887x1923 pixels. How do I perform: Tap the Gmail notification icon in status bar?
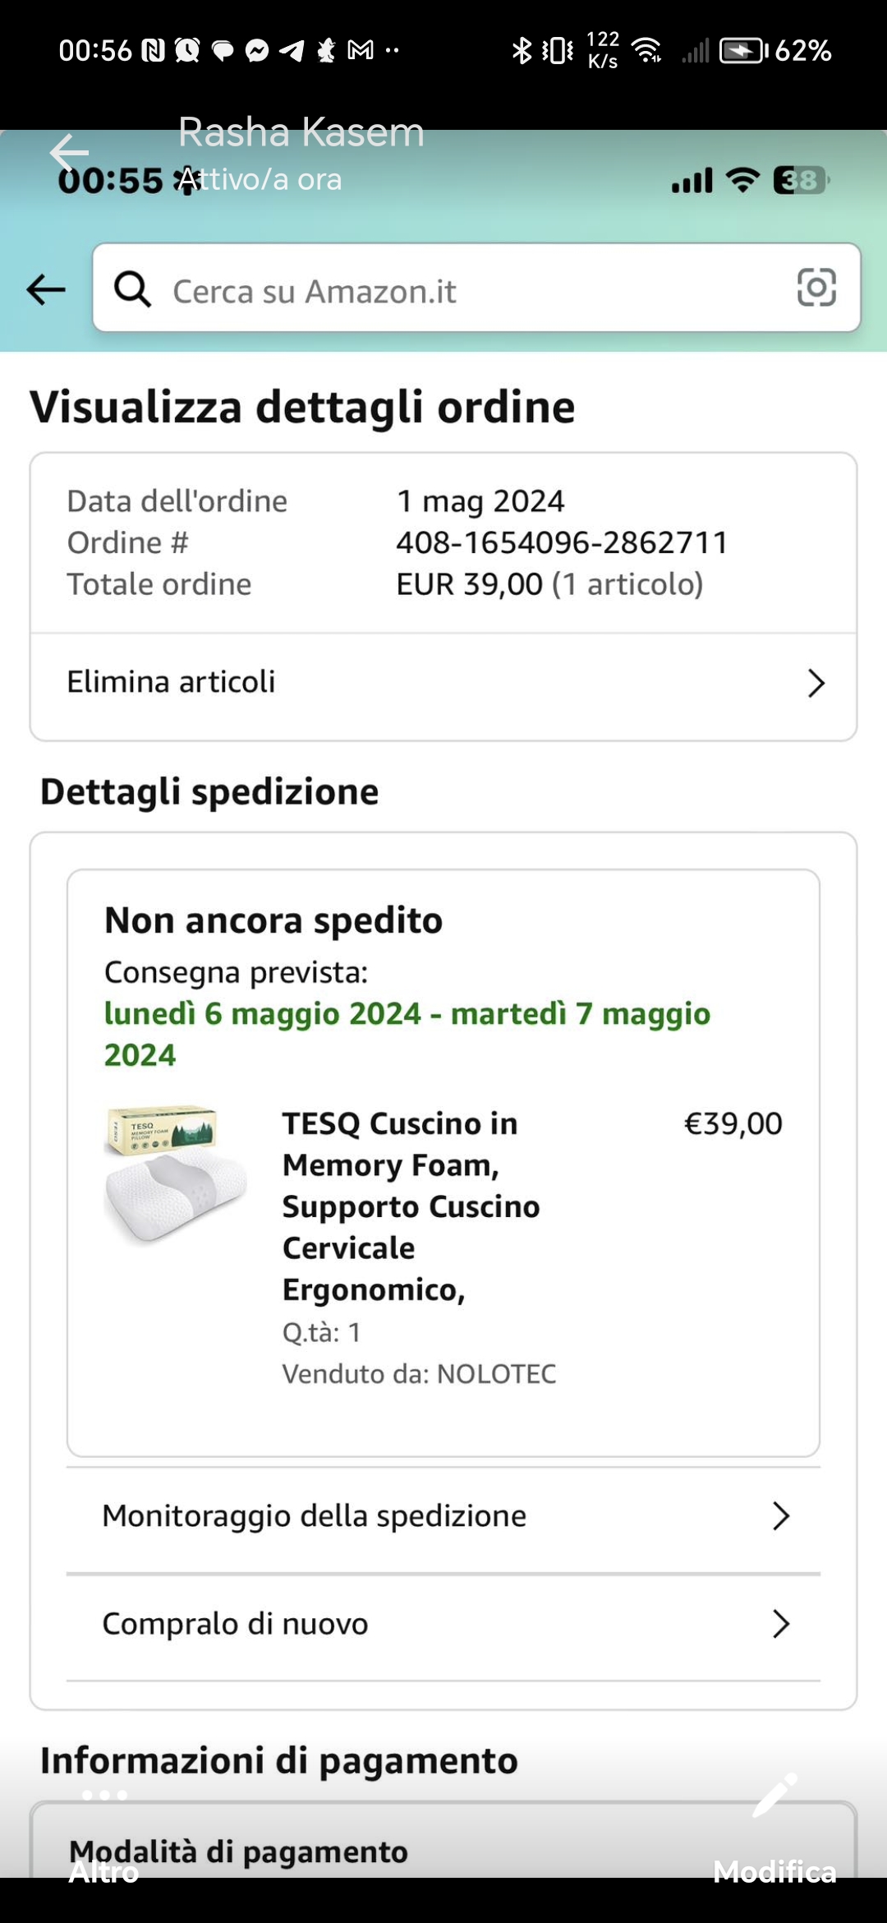(x=361, y=51)
